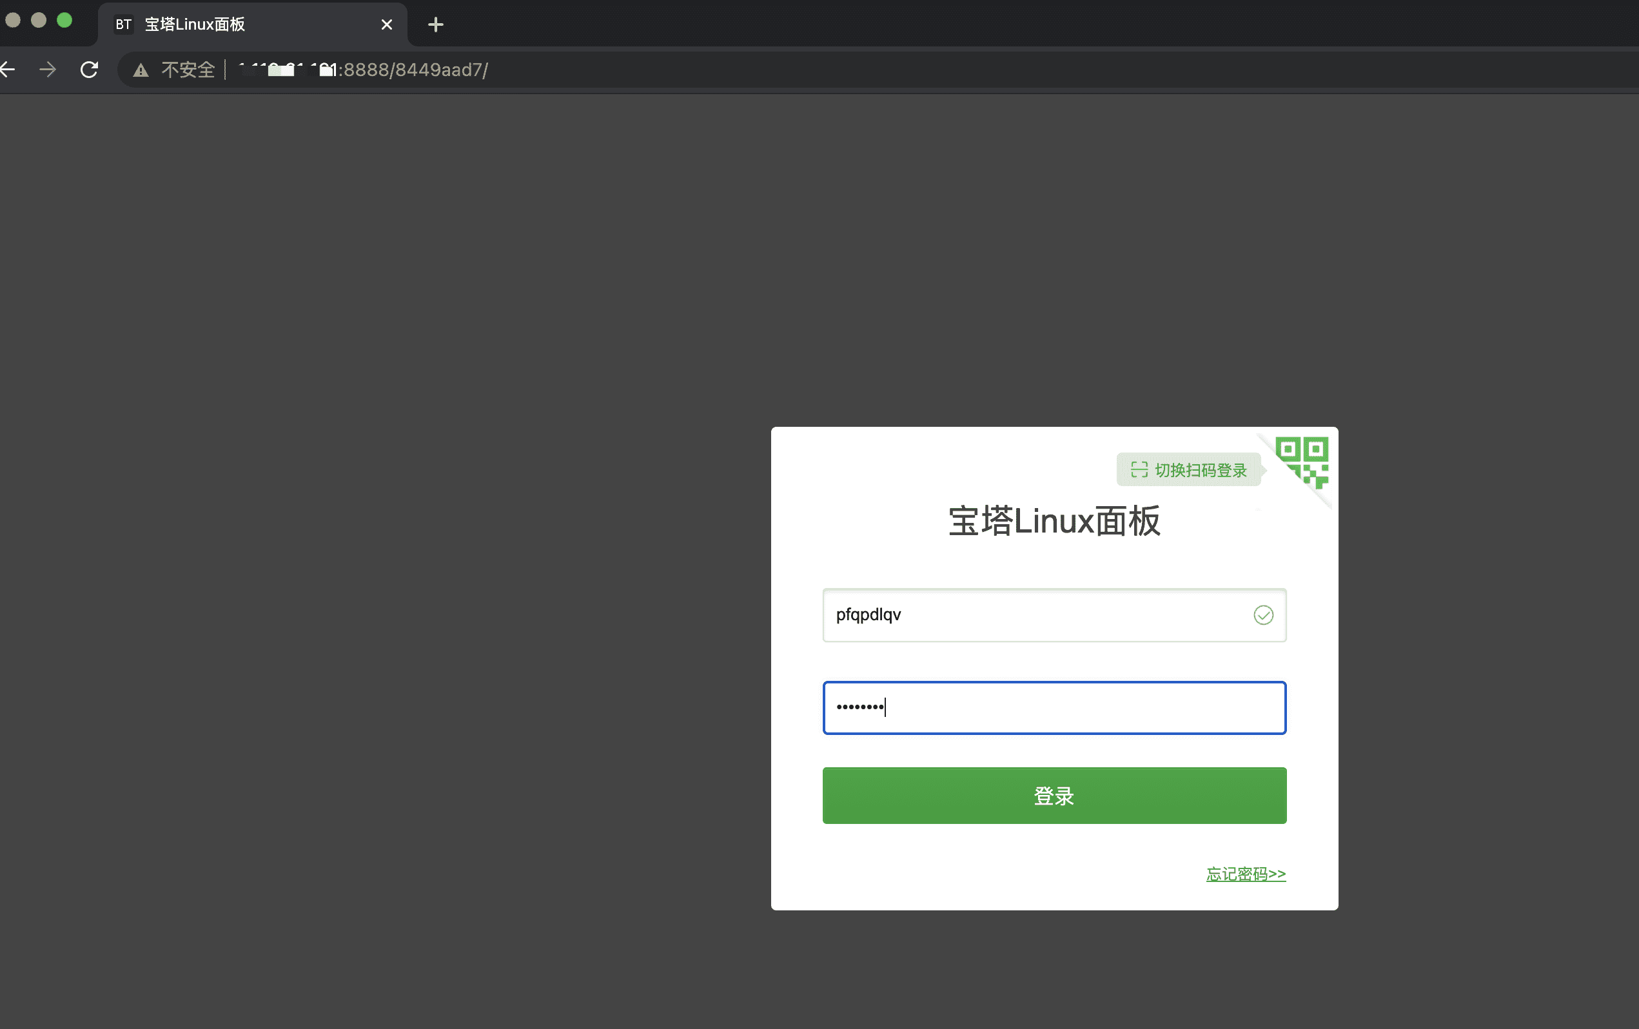
Task: Close the 宝塔Linux面板 tab
Action: 386,24
